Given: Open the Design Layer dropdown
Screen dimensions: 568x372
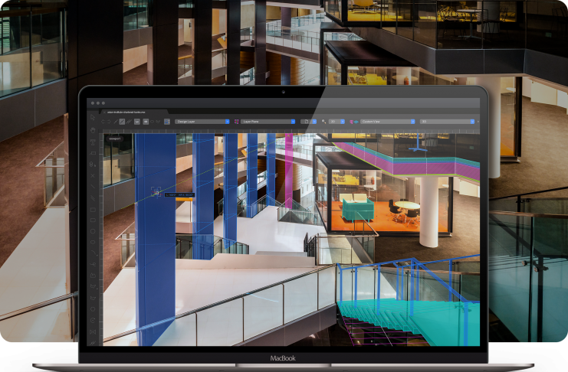Looking at the screenshot, I should click(202, 122).
